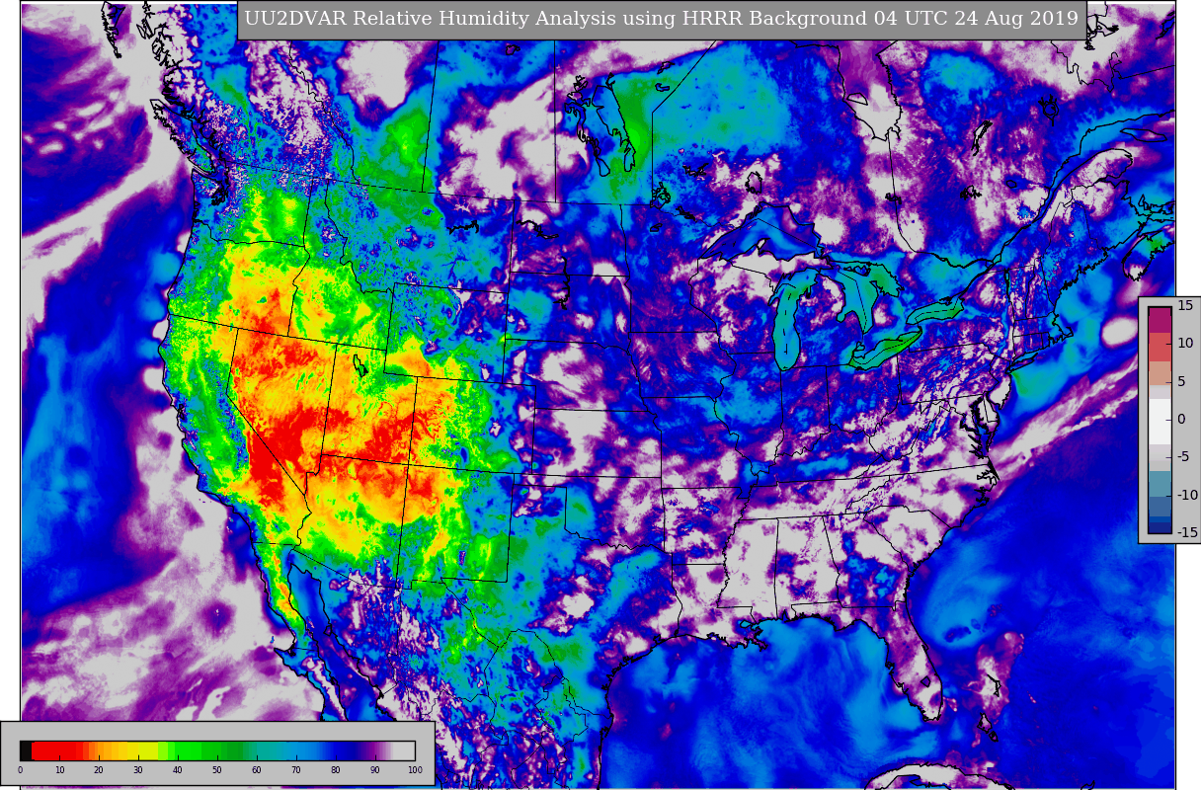
Task: Click the '-15' label on the vertical colorbar
Action: click(x=1187, y=533)
